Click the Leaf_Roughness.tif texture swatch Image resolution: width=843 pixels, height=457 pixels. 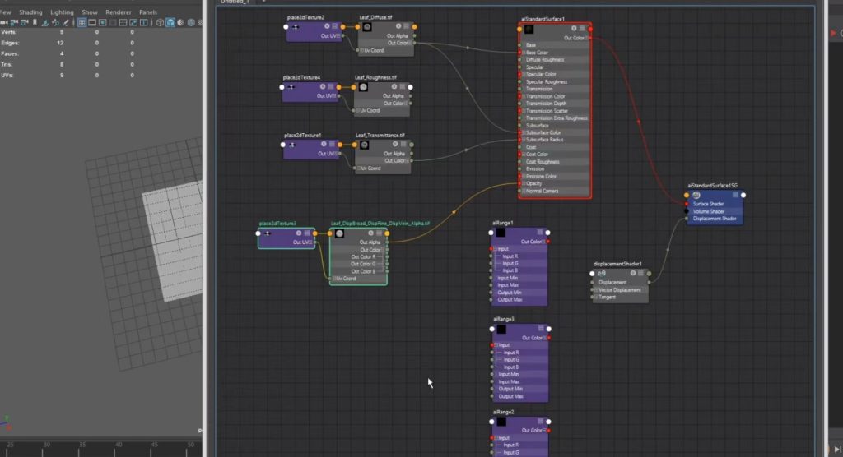coord(363,87)
